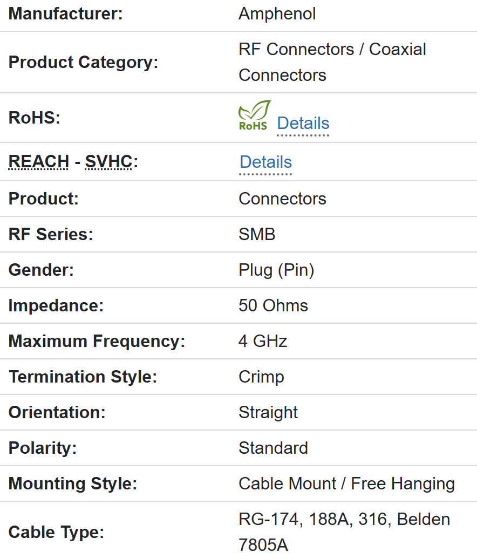Select the SMB RF Series value

(x=257, y=234)
